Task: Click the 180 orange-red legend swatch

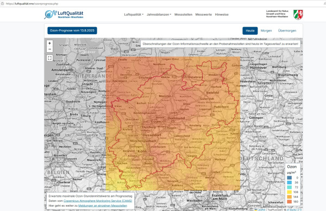Action: pyautogui.click(x=290, y=201)
